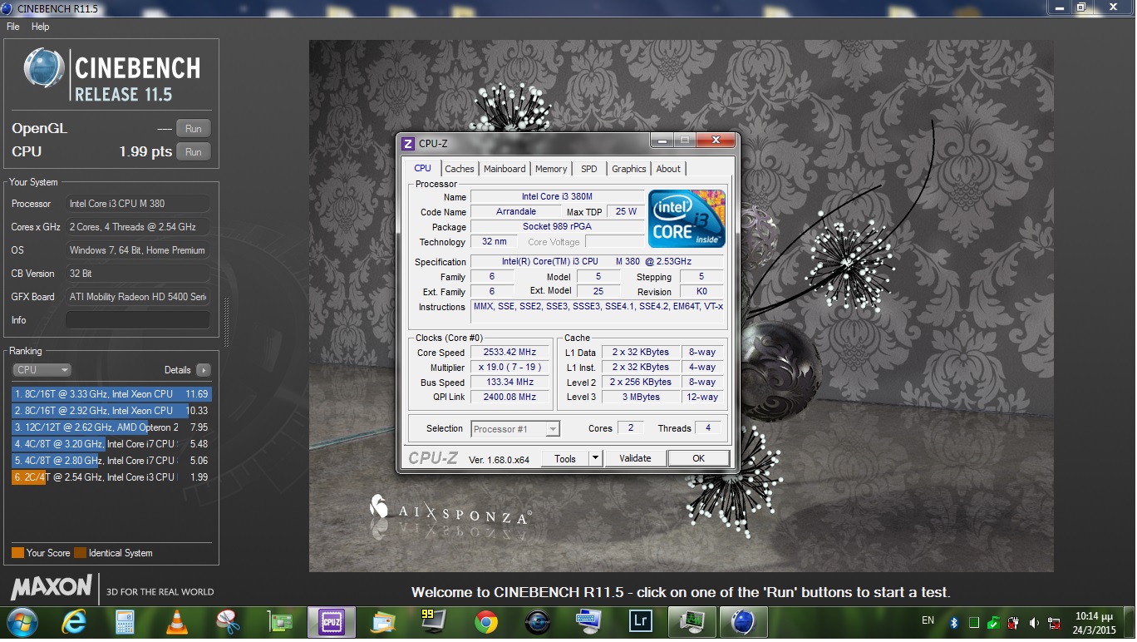Click the Cinebench sphere logo
This screenshot has height=642, width=1137.
point(44,67)
